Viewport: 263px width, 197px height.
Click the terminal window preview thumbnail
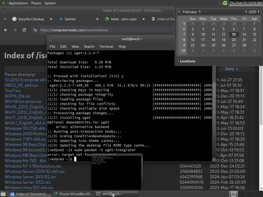[117, 172]
